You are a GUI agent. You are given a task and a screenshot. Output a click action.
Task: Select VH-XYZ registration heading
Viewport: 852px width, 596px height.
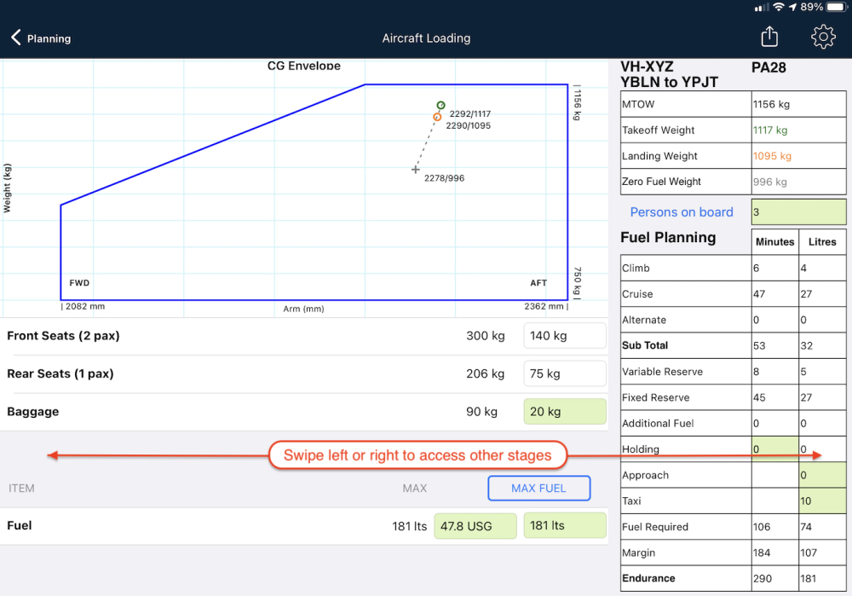pos(647,67)
